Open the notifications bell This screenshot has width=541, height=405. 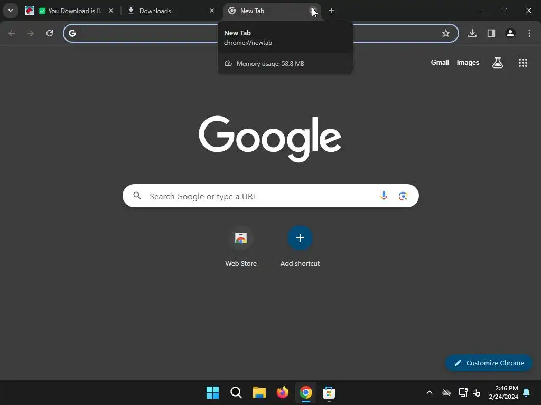pos(527,392)
